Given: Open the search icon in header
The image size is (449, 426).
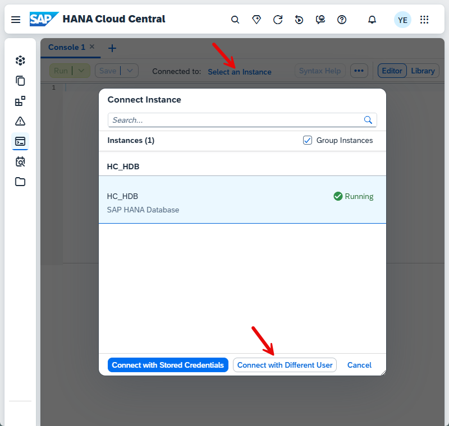Looking at the screenshot, I should [x=235, y=20].
